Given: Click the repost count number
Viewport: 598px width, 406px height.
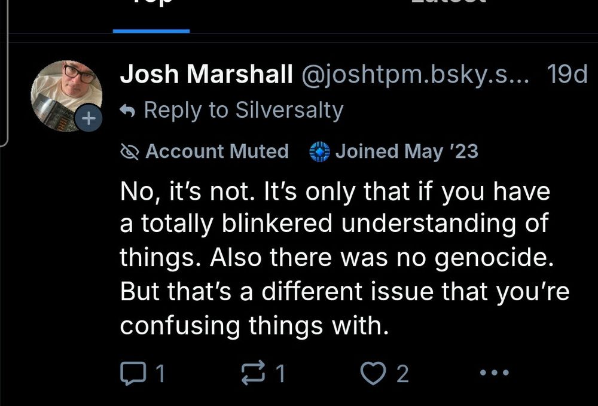Looking at the screenshot, I should [x=279, y=374].
